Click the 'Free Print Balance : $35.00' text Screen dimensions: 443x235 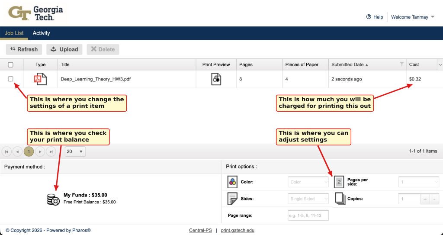(90, 202)
